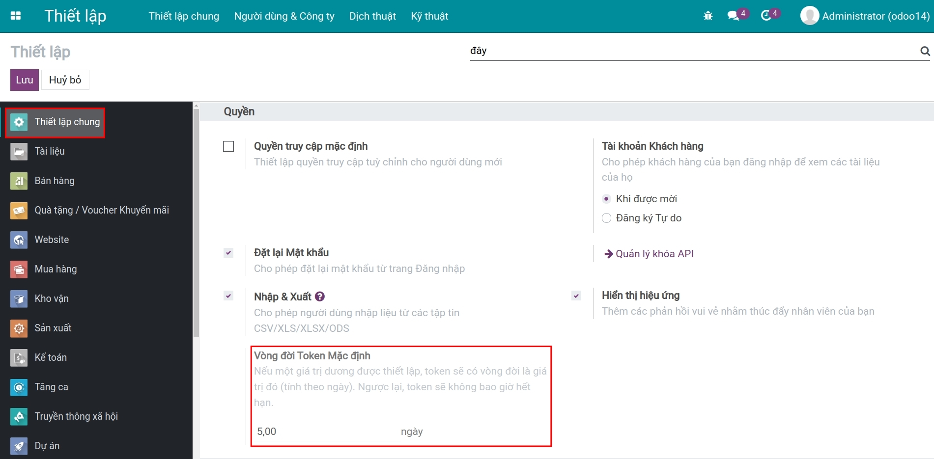Open the Kỹ thuật menu

click(429, 16)
